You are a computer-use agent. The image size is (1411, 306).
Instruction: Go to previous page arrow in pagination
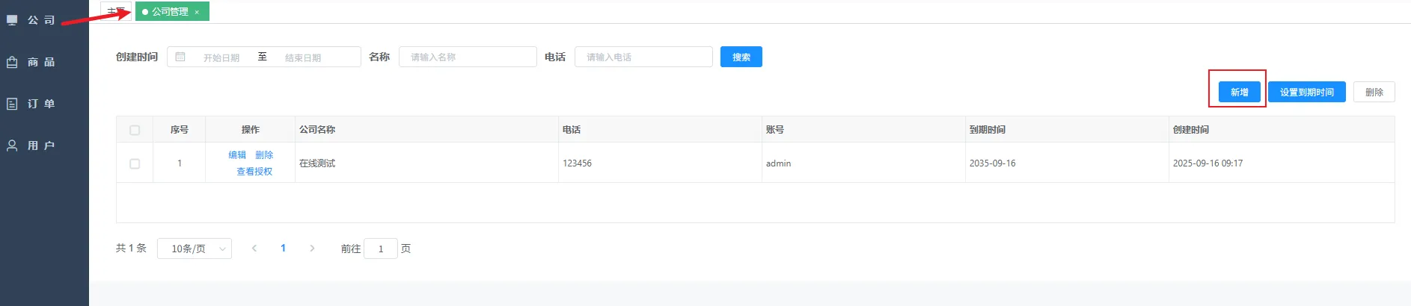pos(254,249)
